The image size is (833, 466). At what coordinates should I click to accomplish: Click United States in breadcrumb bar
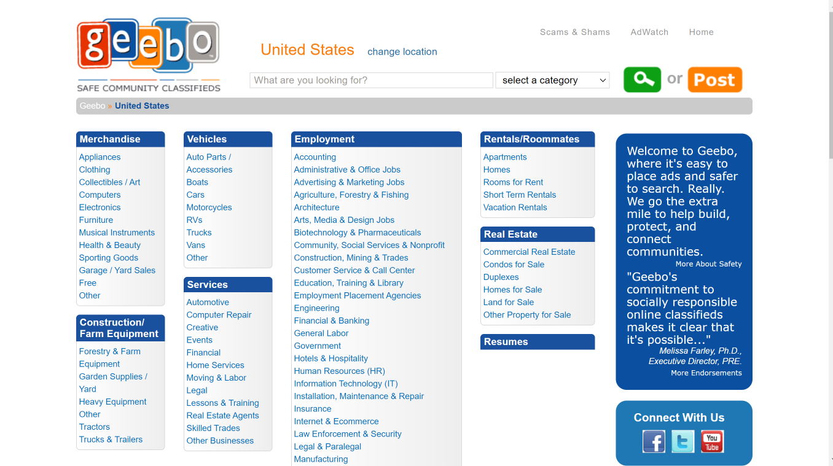coord(142,106)
